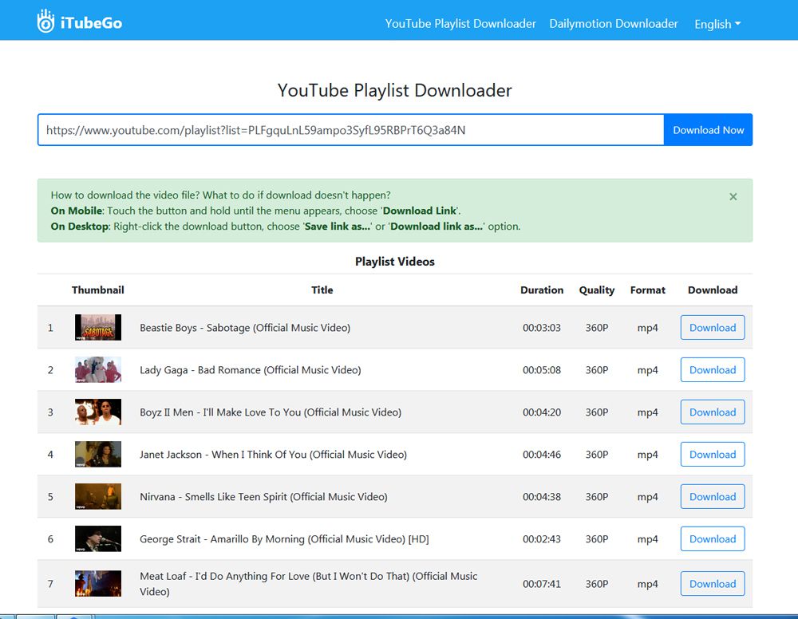
Task: Click Meat Loaf thumbnail image
Action: [98, 583]
